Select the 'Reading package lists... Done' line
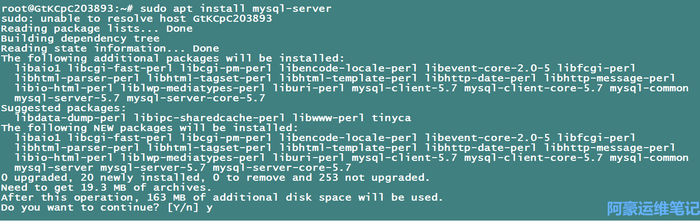Screen dimensions: 700x221 pyautogui.click(x=97, y=28)
